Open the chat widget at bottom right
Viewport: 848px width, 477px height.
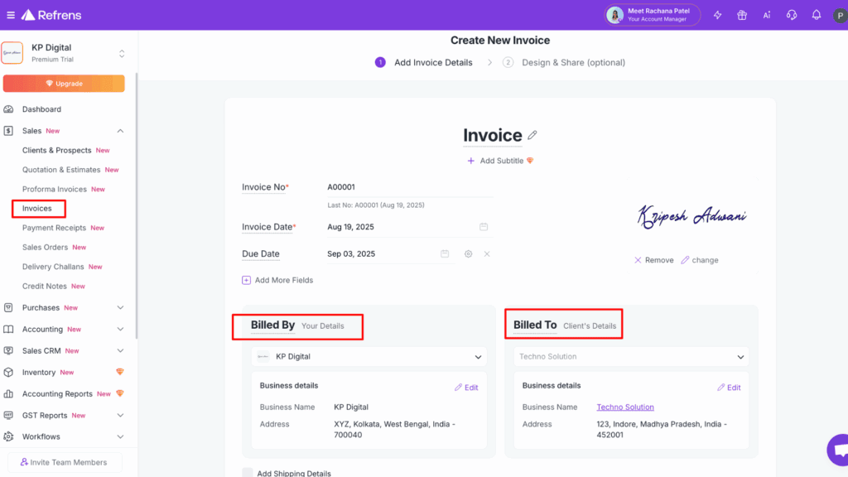click(836, 450)
